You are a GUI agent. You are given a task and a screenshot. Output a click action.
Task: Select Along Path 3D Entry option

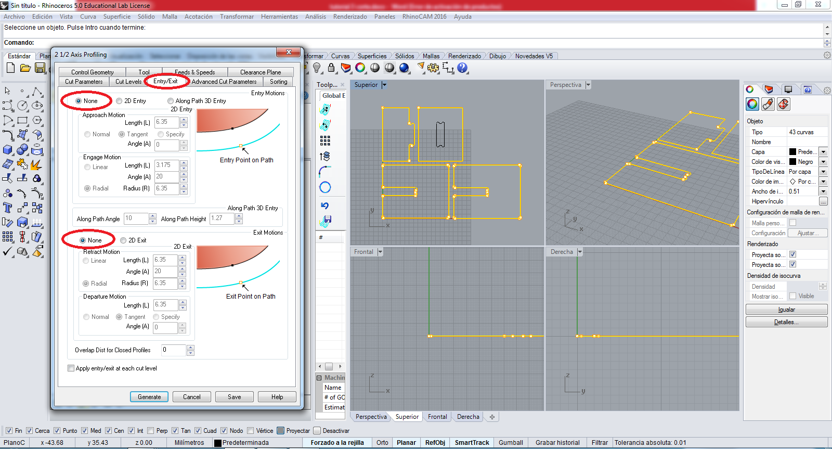(x=171, y=101)
